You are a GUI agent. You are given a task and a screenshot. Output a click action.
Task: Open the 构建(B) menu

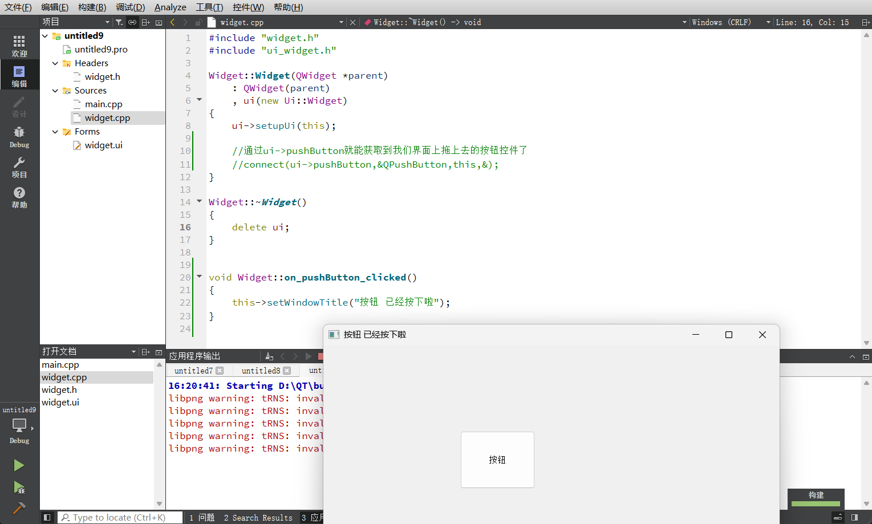point(92,7)
